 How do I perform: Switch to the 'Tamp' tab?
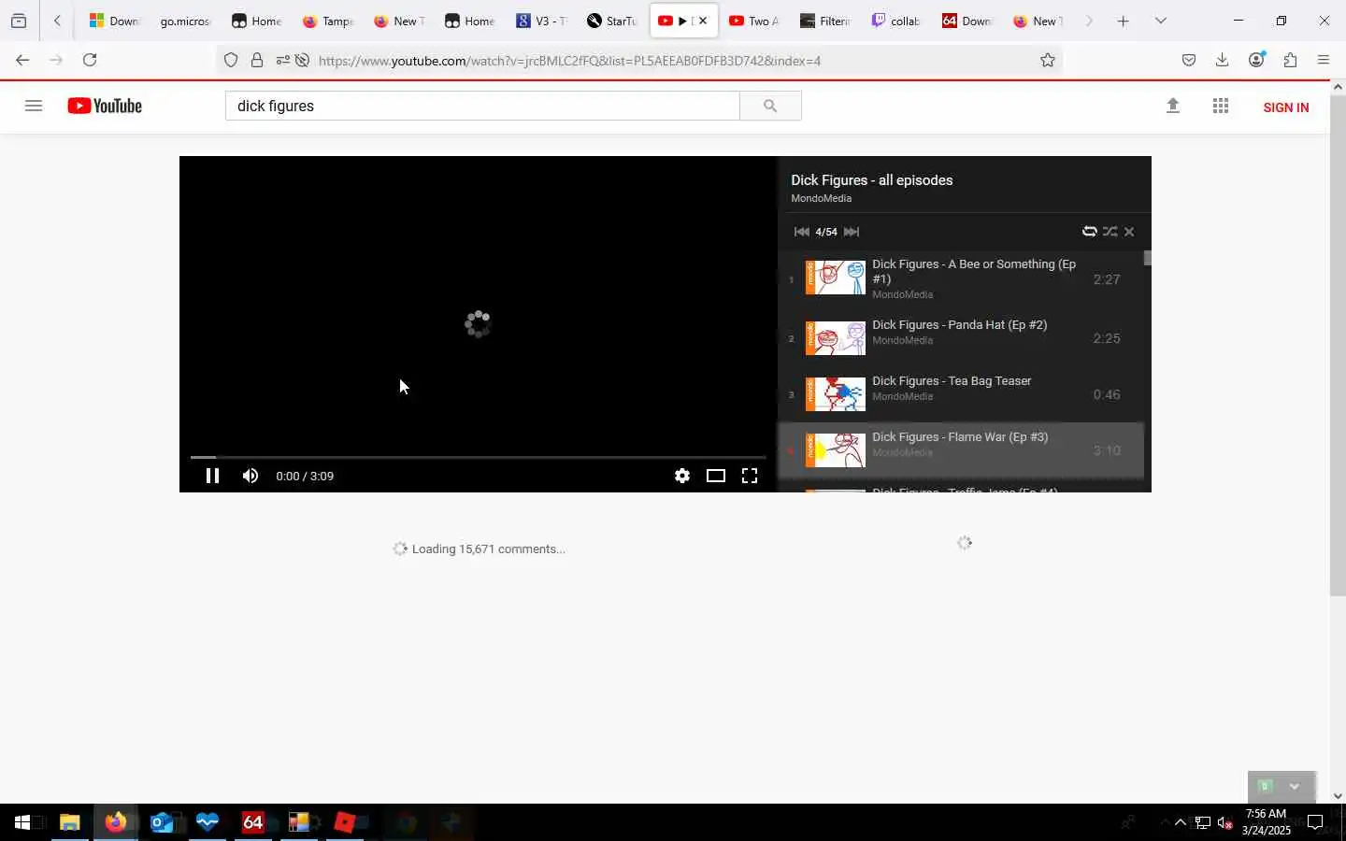point(326,21)
